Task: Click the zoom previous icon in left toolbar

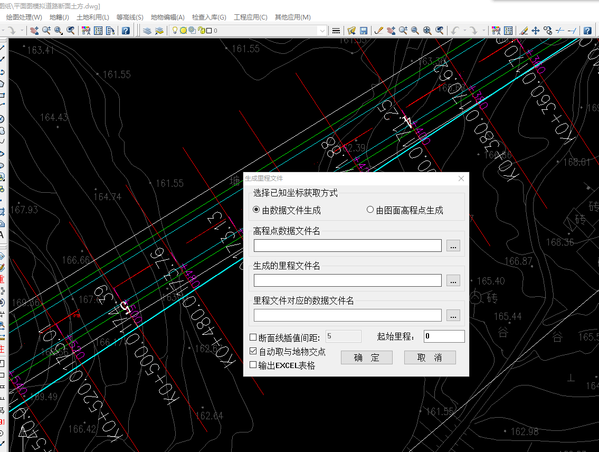Action: (71, 31)
